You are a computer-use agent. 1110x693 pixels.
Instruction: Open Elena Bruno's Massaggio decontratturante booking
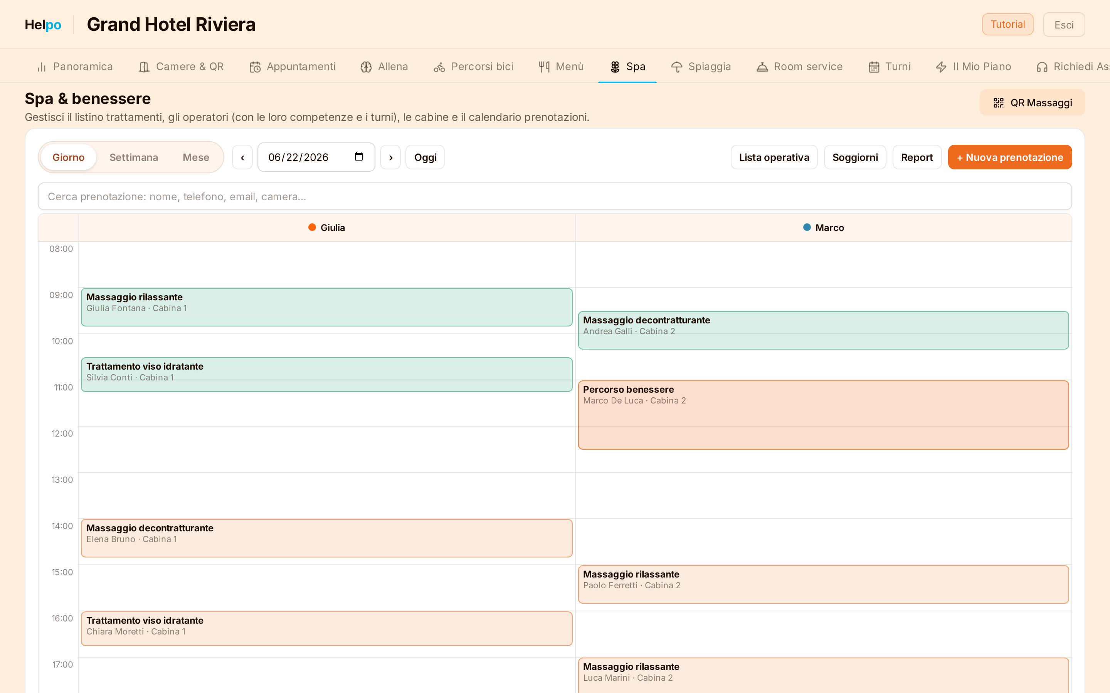coord(326,538)
